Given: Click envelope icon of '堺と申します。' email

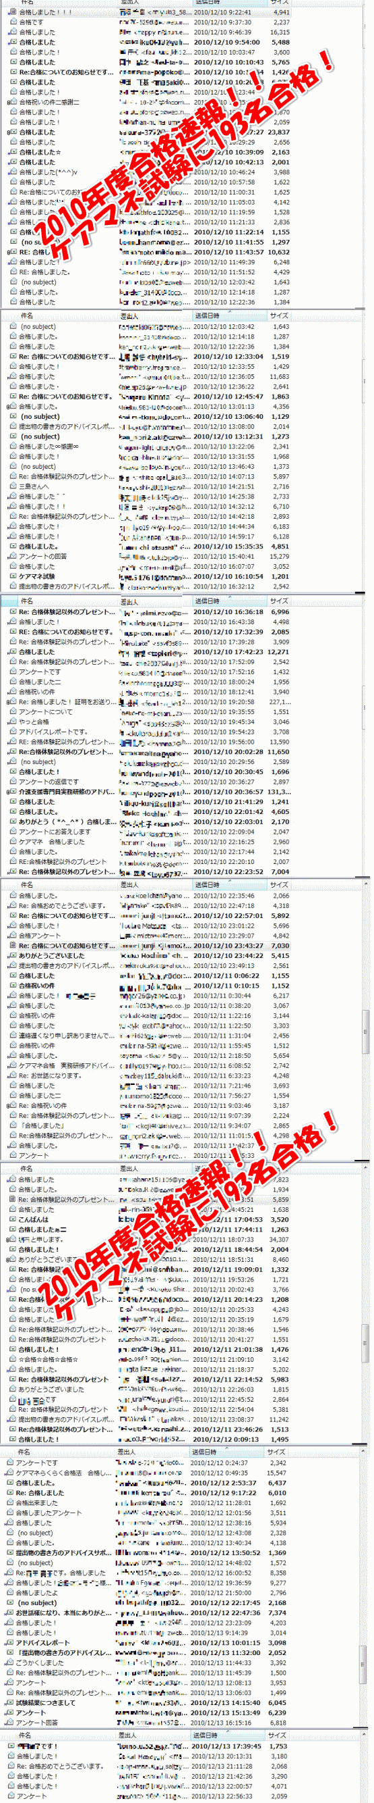Looking at the screenshot, I should coord(13,1240).
